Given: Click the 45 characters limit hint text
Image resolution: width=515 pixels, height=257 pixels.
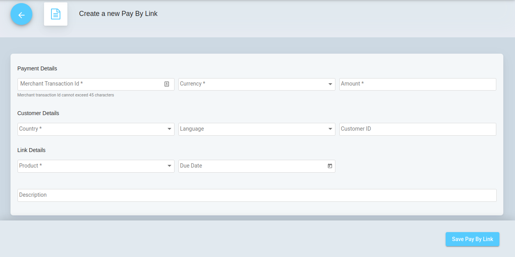Looking at the screenshot, I should tap(65, 95).
